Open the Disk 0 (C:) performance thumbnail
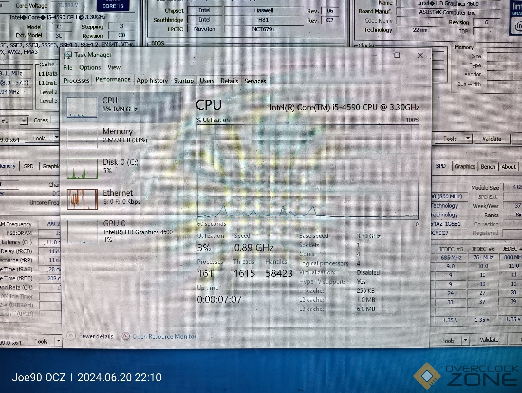The width and height of the screenshot is (522, 393). click(x=82, y=169)
